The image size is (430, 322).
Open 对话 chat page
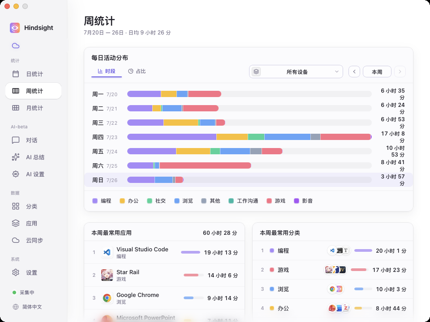click(x=33, y=140)
